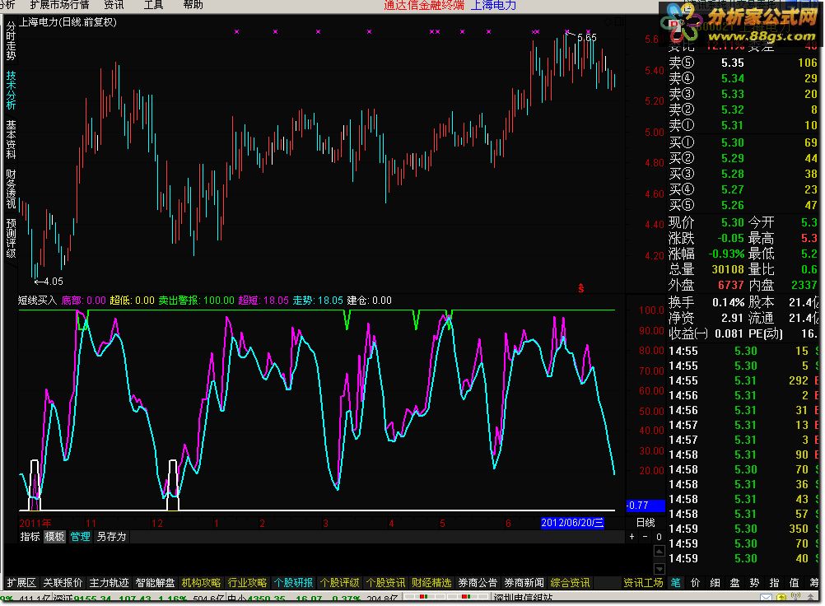Open the 券商新闻 bottom tab
The width and height of the screenshot is (825, 606).
point(524,583)
